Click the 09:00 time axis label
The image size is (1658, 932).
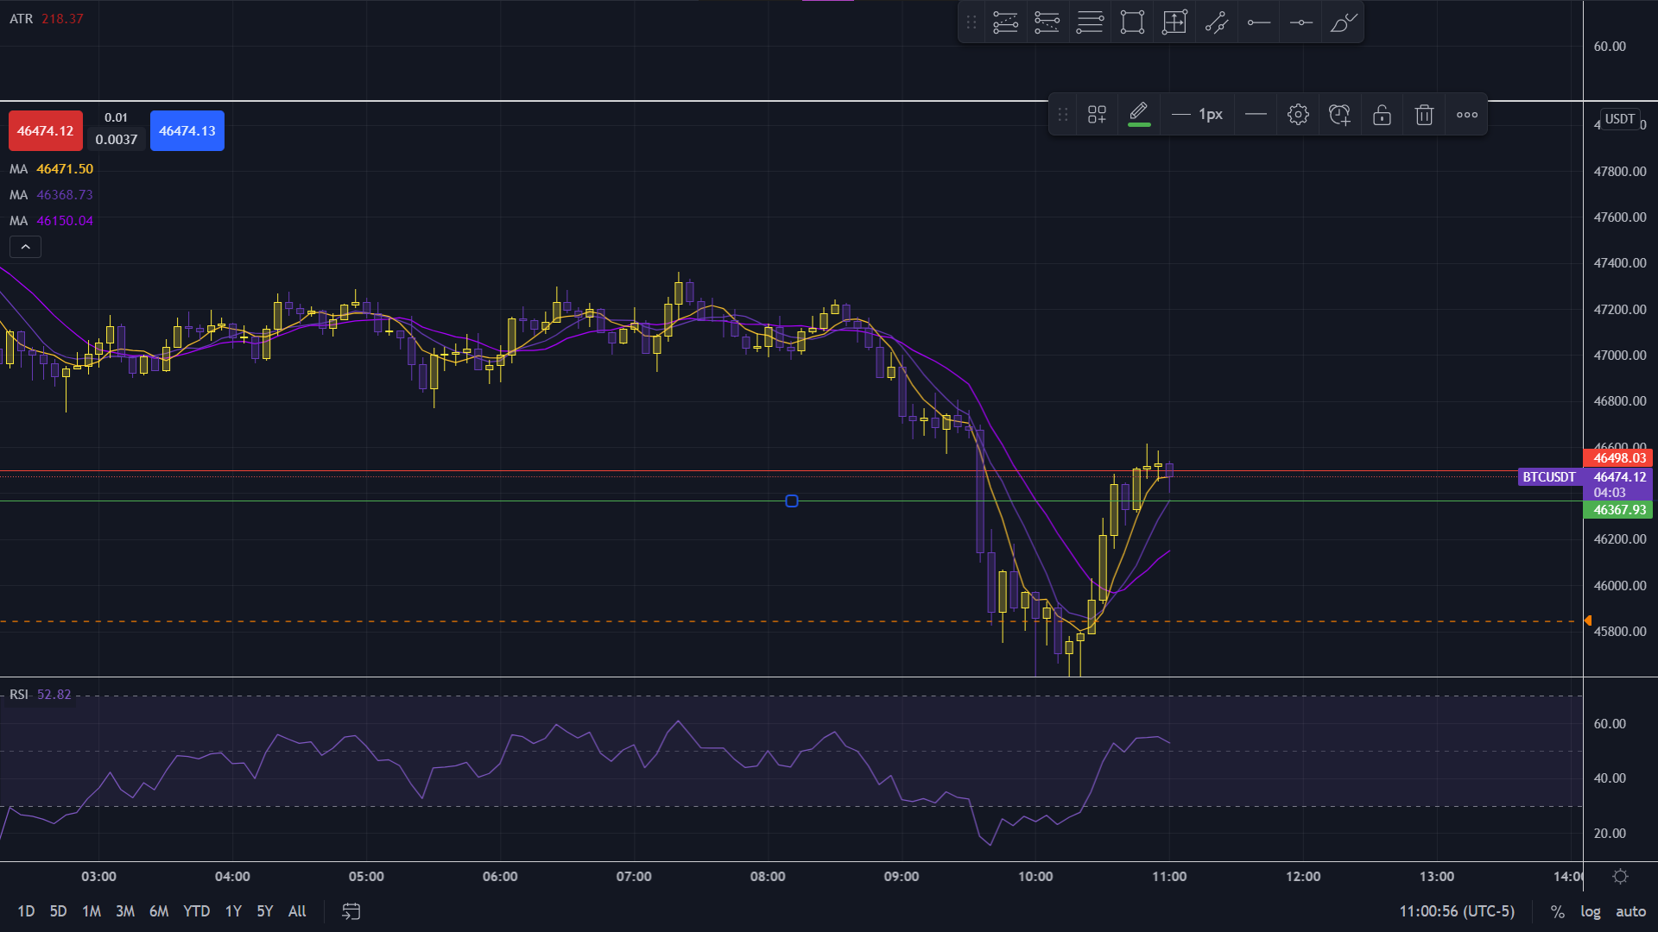point(902,877)
